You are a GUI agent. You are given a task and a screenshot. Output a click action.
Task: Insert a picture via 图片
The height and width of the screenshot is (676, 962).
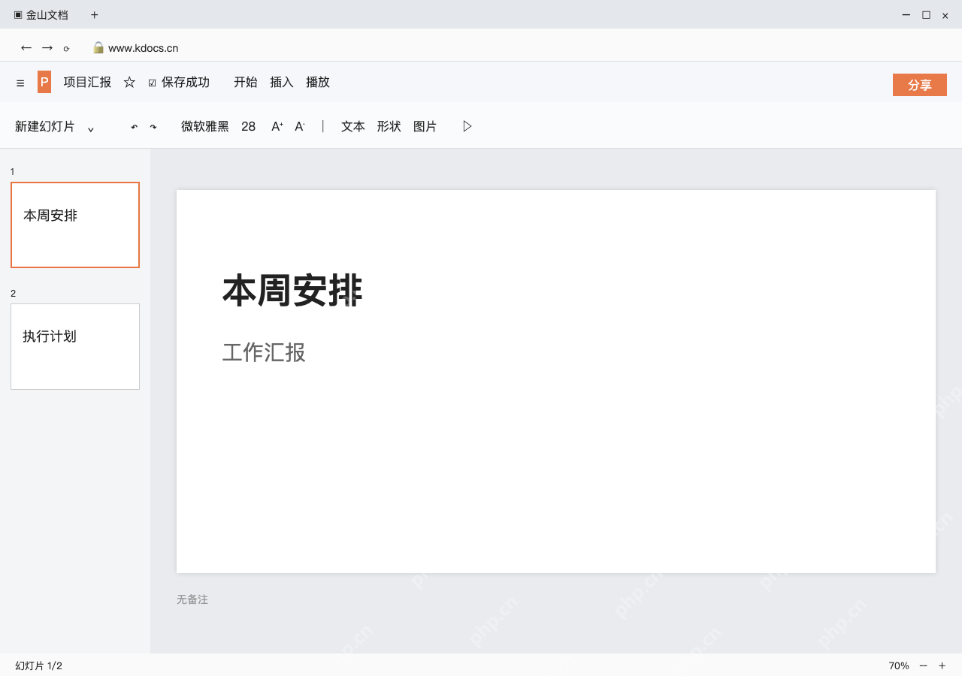(425, 126)
